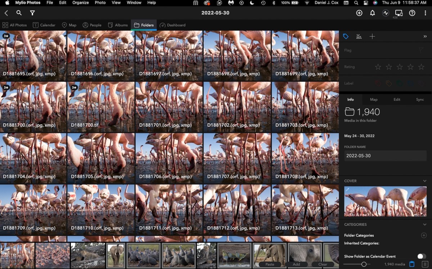Image resolution: width=432 pixels, height=269 pixels.
Task: Select the Sync tab in side panel
Action: click(x=420, y=99)
